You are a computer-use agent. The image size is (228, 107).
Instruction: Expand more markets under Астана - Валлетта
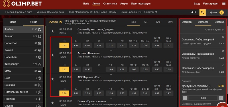pyautogui.click(x=111, y=75)
